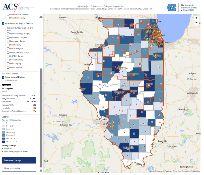Click the Kokomo map label

pyautogui.click(x=192, y=74)
